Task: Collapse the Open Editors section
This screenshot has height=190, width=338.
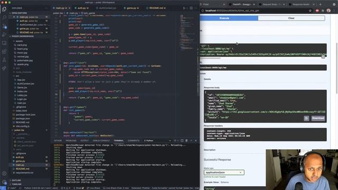Action: [x=20, y=13]
